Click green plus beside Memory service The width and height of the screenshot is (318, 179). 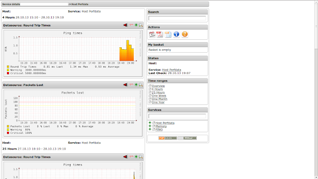point(150,126)
